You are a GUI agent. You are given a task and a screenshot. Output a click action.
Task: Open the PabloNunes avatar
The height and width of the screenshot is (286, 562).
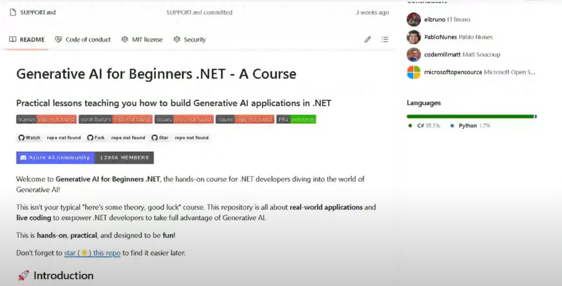pyautogui.click(x=413, y=37)
